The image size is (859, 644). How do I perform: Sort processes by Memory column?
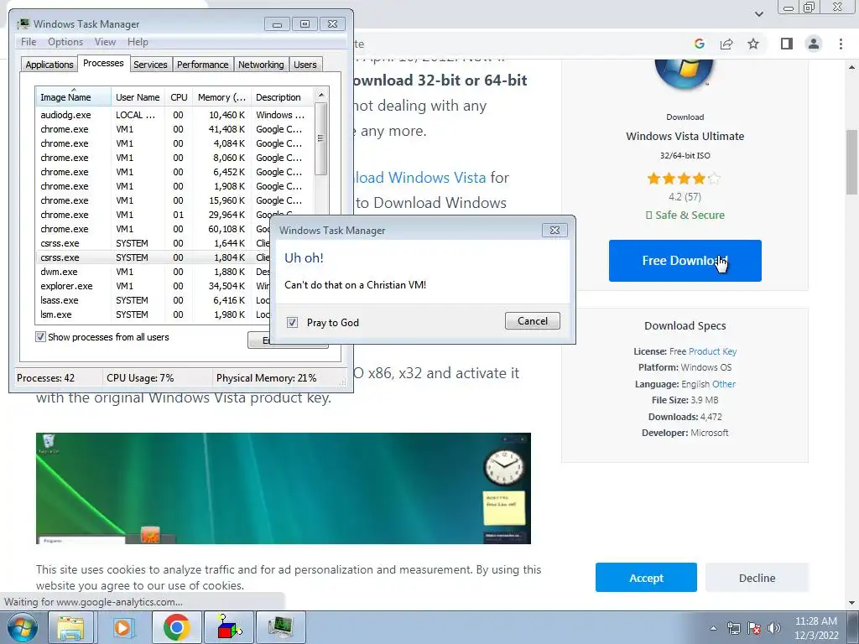pos(221,97)
